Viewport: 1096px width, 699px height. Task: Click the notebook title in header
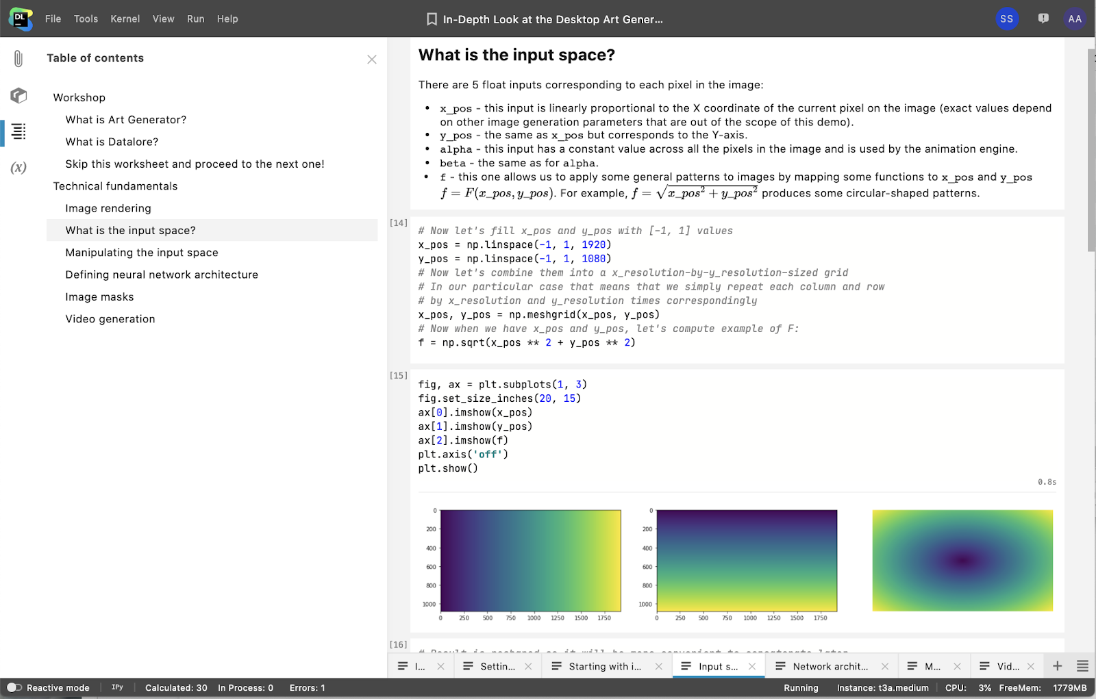pos(553,19)
